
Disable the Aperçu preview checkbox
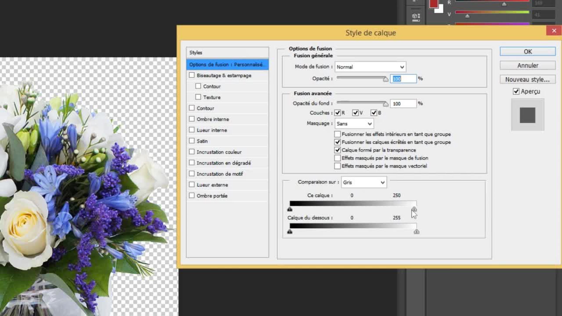tap(516, 91)
